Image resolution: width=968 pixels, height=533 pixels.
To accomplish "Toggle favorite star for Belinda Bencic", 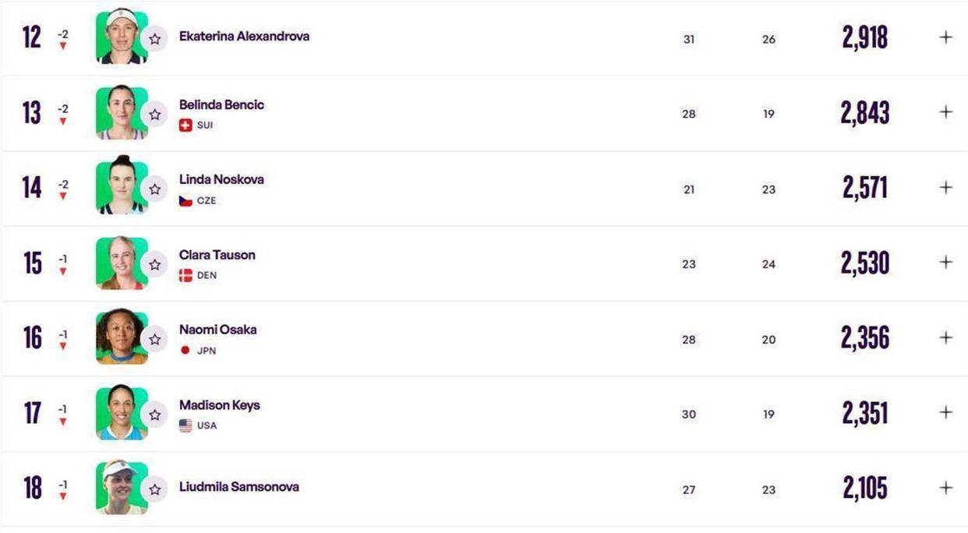I will point(155,115).
